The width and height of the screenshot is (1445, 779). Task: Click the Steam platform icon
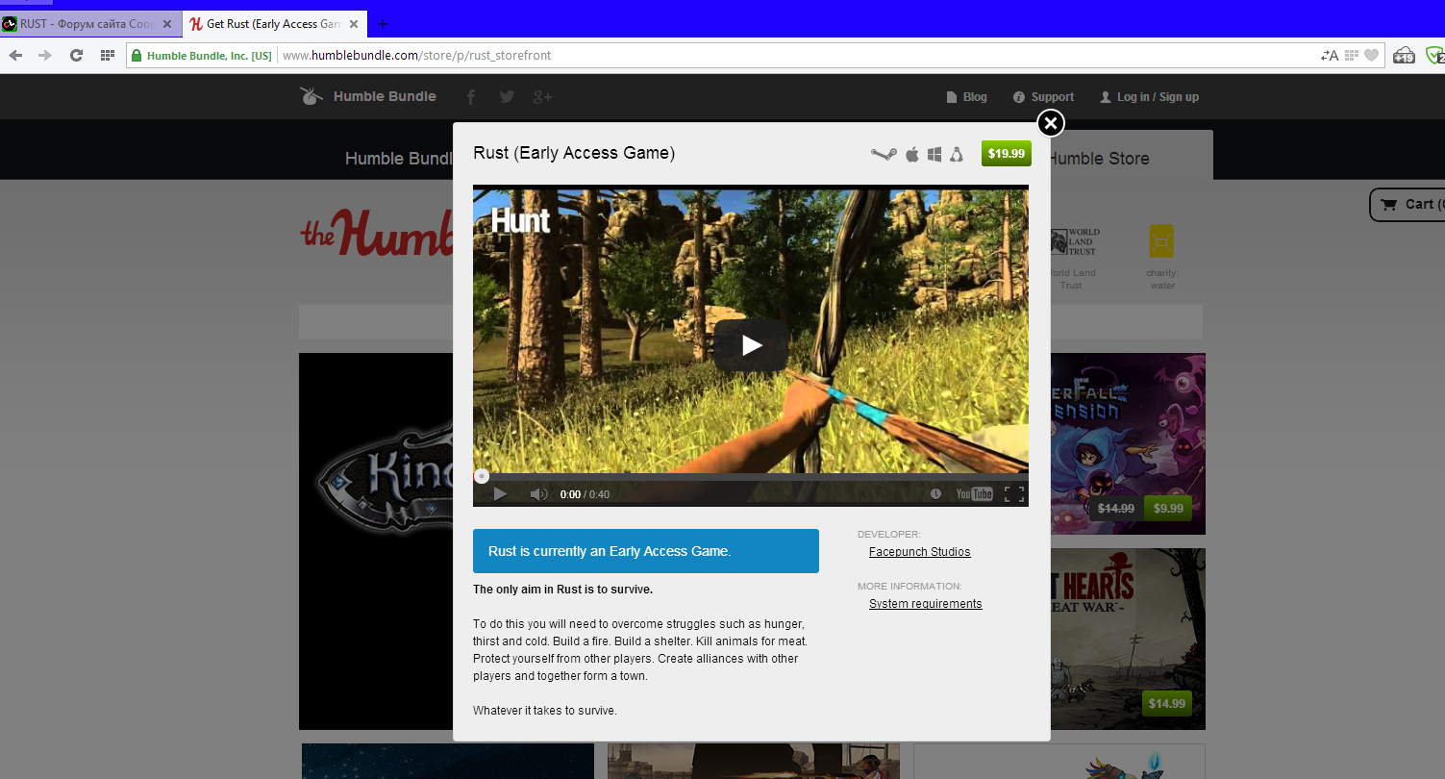point(884,154)
